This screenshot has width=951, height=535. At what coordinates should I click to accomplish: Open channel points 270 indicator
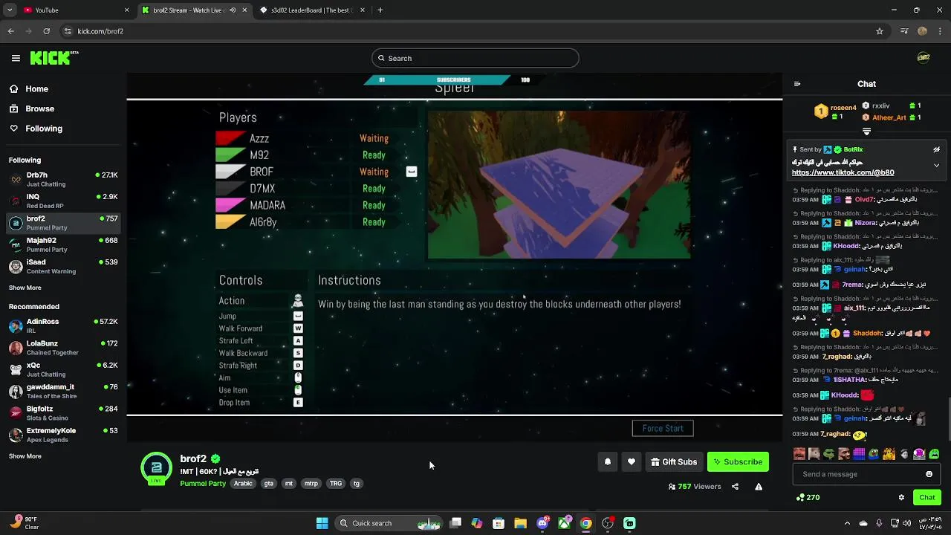click(x=808, y=497)
